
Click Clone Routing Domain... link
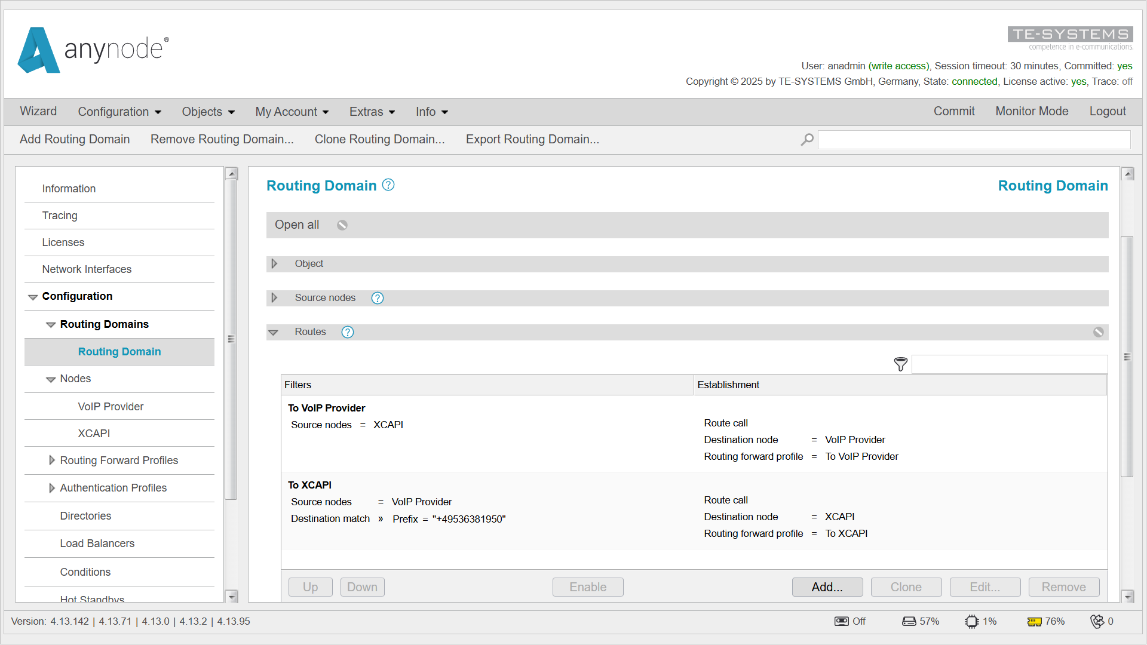coord(379,139)
